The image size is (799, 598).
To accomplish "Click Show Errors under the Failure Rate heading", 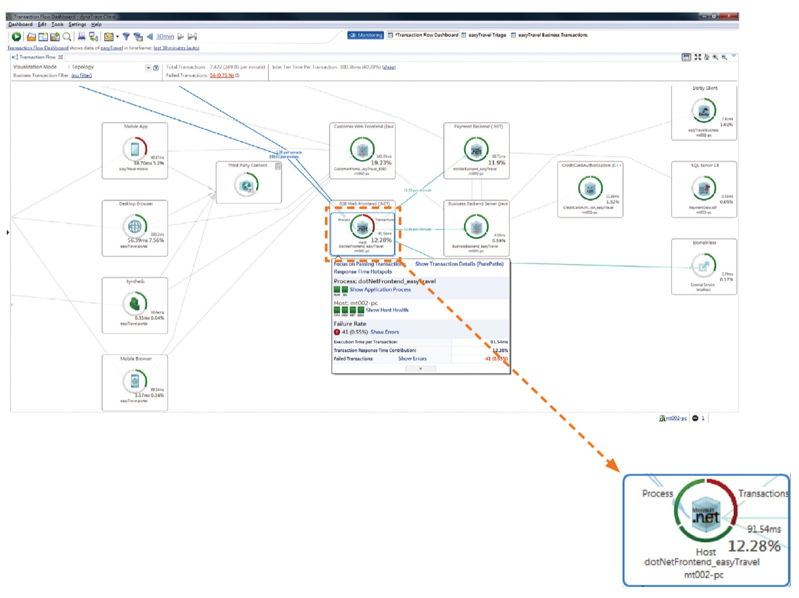I will coord(385,333).
